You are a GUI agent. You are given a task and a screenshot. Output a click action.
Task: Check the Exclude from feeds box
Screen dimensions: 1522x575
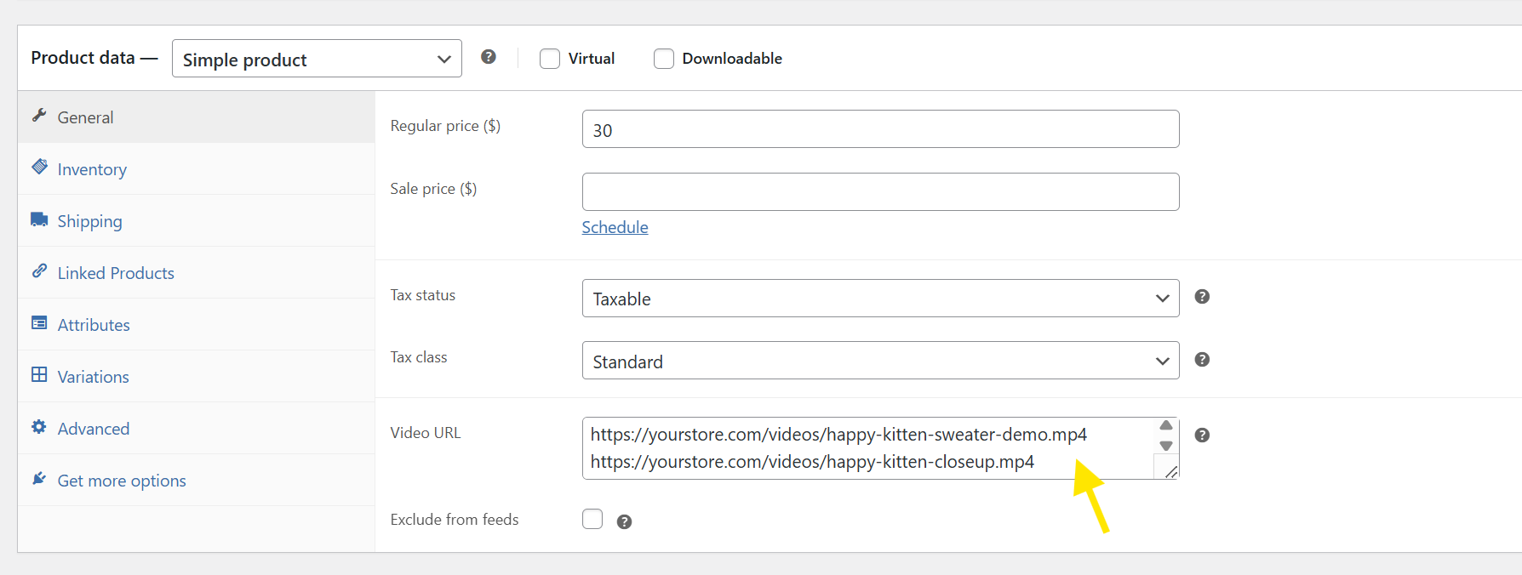click(x=592, y=519)
